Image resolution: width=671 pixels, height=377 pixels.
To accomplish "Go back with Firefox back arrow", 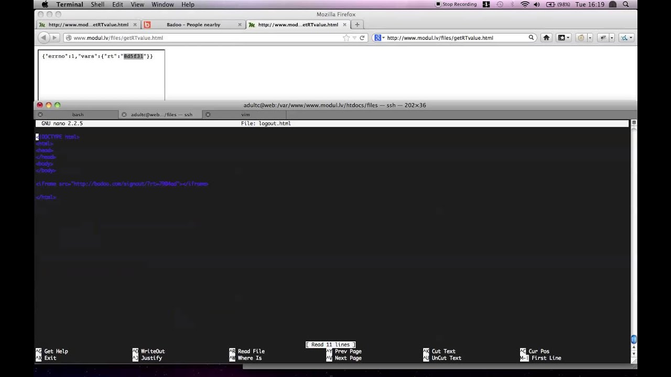I will click(44, 38).
